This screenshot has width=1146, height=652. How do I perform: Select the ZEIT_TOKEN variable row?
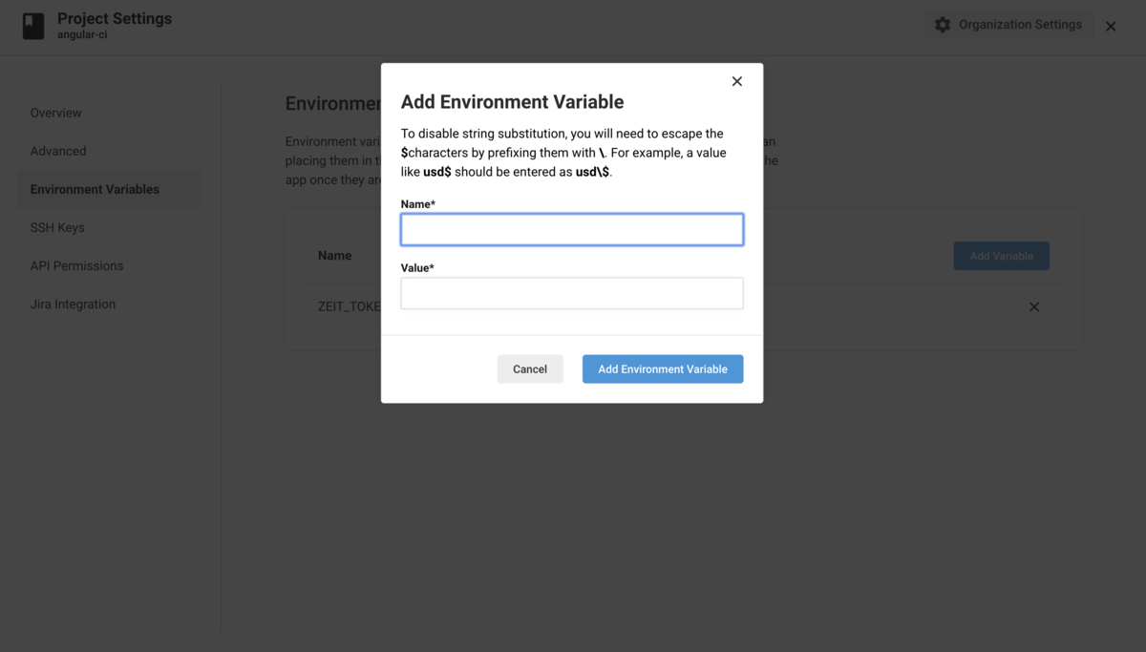683,307
